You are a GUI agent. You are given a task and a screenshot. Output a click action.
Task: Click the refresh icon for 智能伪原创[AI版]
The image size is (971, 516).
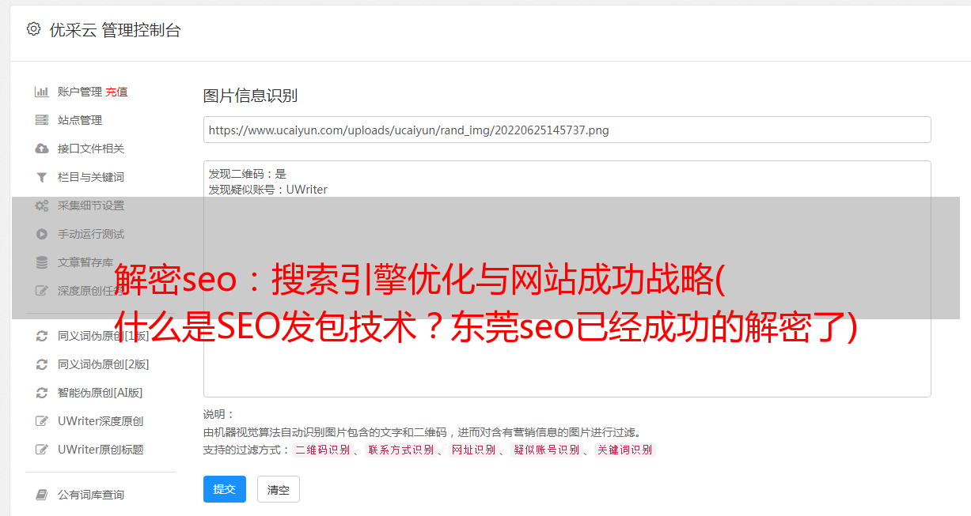click(42, 393)
